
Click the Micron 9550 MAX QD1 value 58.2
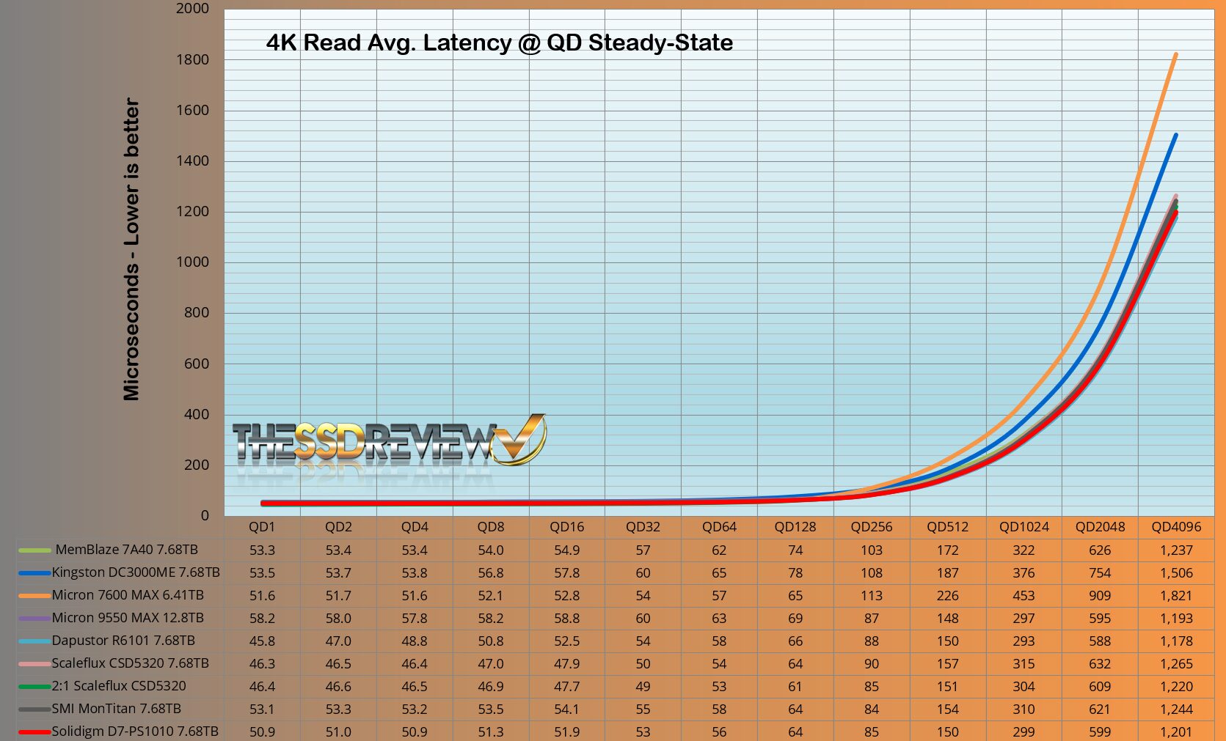click(262, 619)
